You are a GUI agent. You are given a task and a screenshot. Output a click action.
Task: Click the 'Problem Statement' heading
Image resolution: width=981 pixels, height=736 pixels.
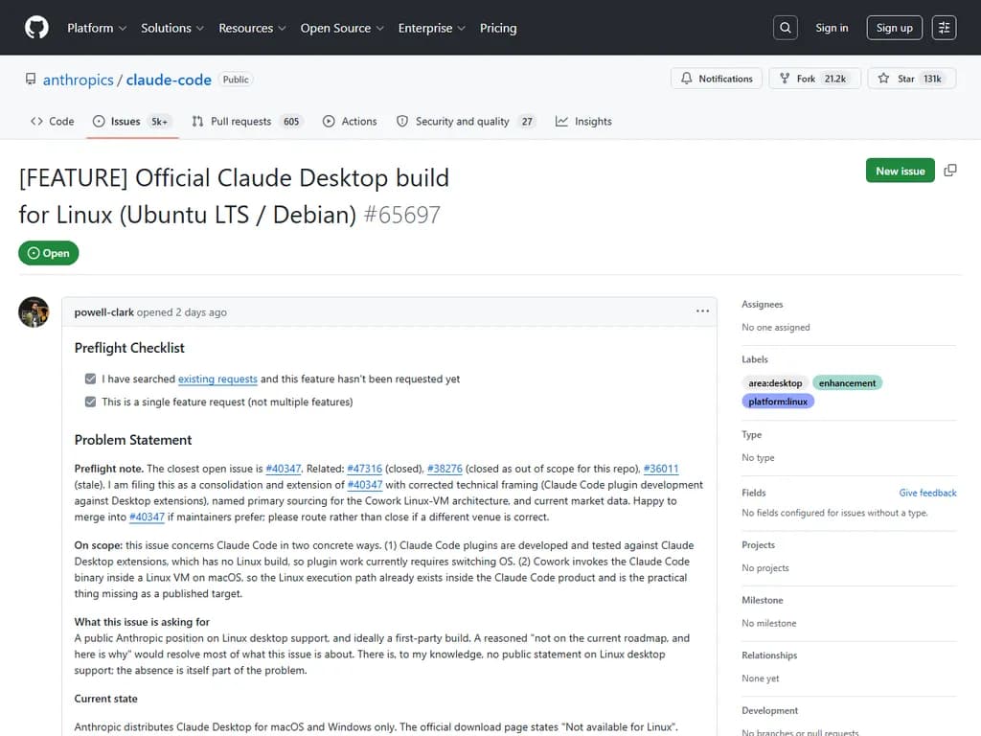coord(133,439)
